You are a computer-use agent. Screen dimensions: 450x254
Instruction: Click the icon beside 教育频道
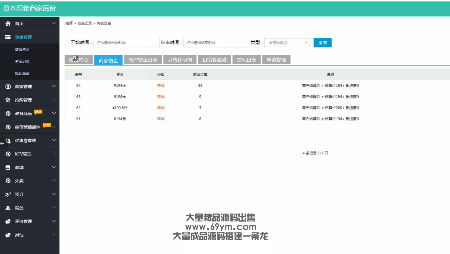8,114
